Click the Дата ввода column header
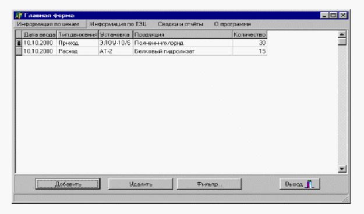 [40, 34]
